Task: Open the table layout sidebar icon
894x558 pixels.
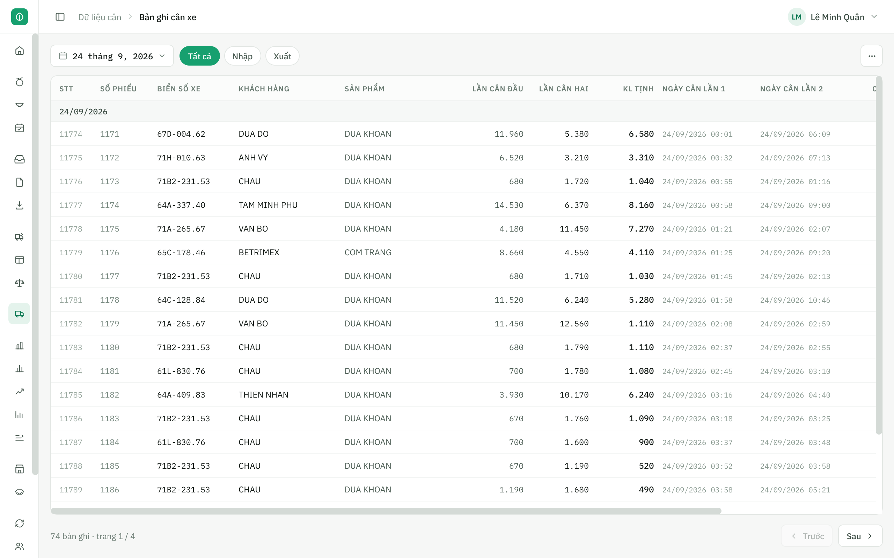Action: (x=20, y=259)
